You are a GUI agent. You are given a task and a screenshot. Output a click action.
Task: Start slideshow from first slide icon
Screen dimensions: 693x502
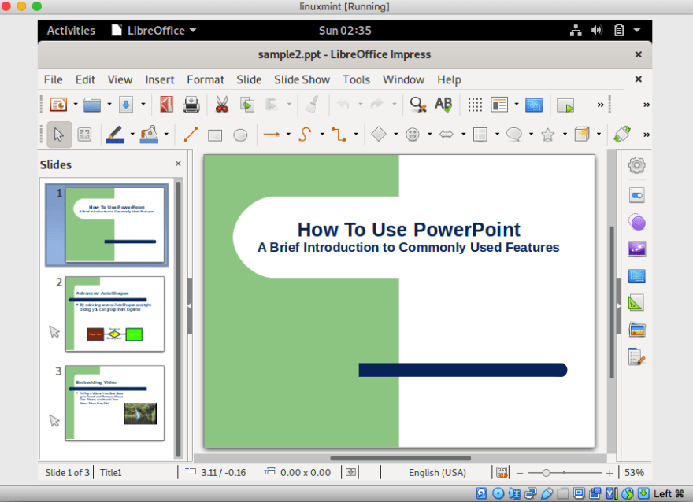point(565,105)
